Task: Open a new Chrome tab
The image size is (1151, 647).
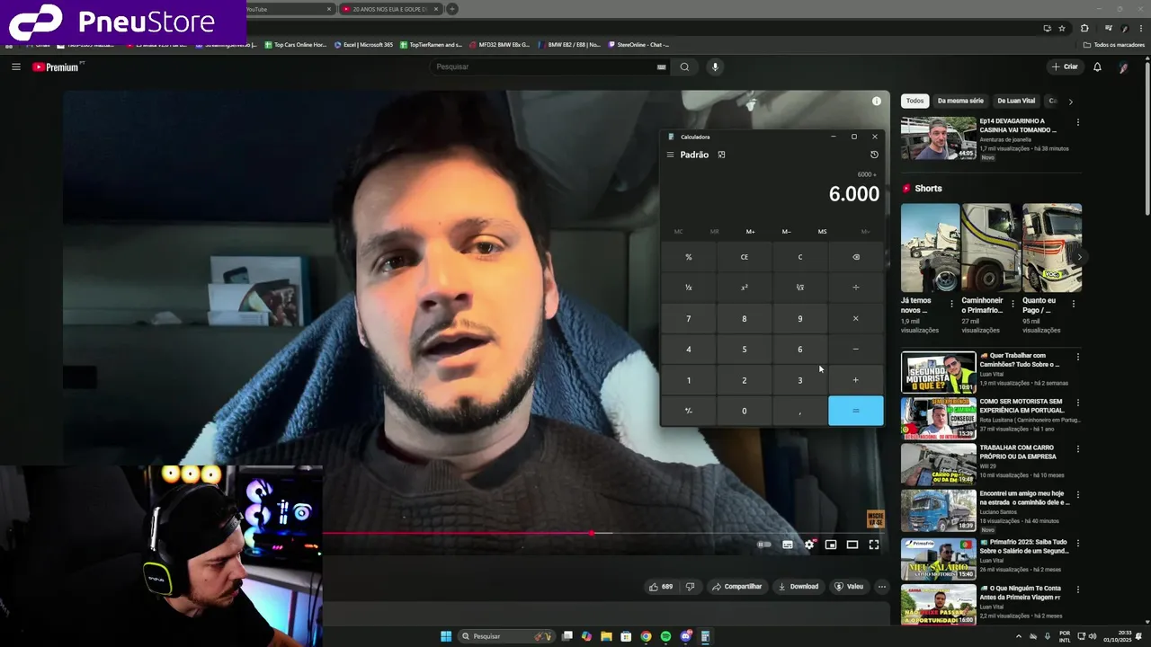Action: [452, 9]
